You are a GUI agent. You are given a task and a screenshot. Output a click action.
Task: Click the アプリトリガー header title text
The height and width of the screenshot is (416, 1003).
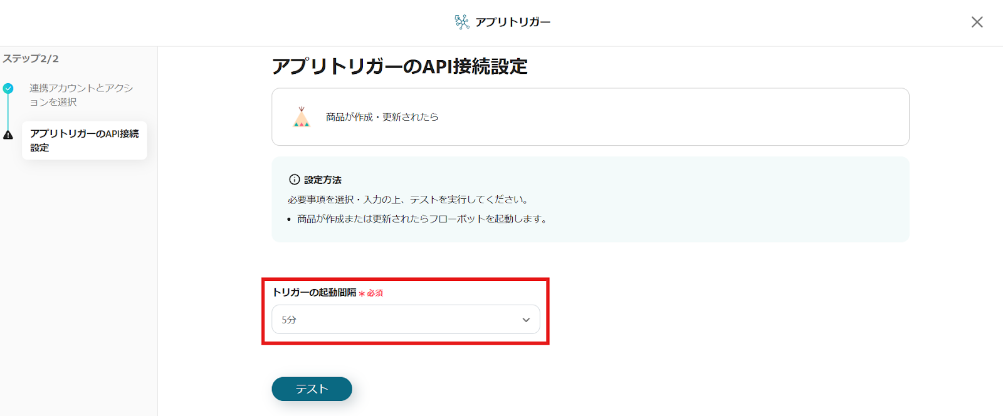pyautogui.click(x=513, y=22)
